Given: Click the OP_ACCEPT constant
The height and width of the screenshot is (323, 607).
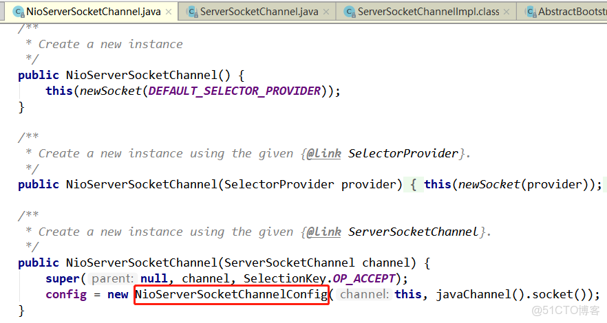Looking at the screenshot, I should [363, 278].
